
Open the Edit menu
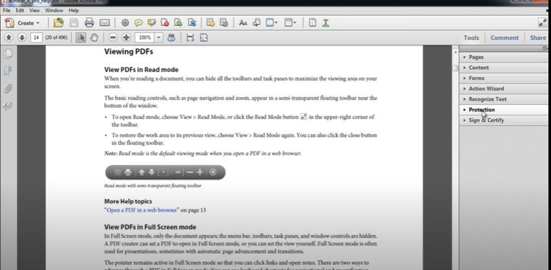click(20, 11)
